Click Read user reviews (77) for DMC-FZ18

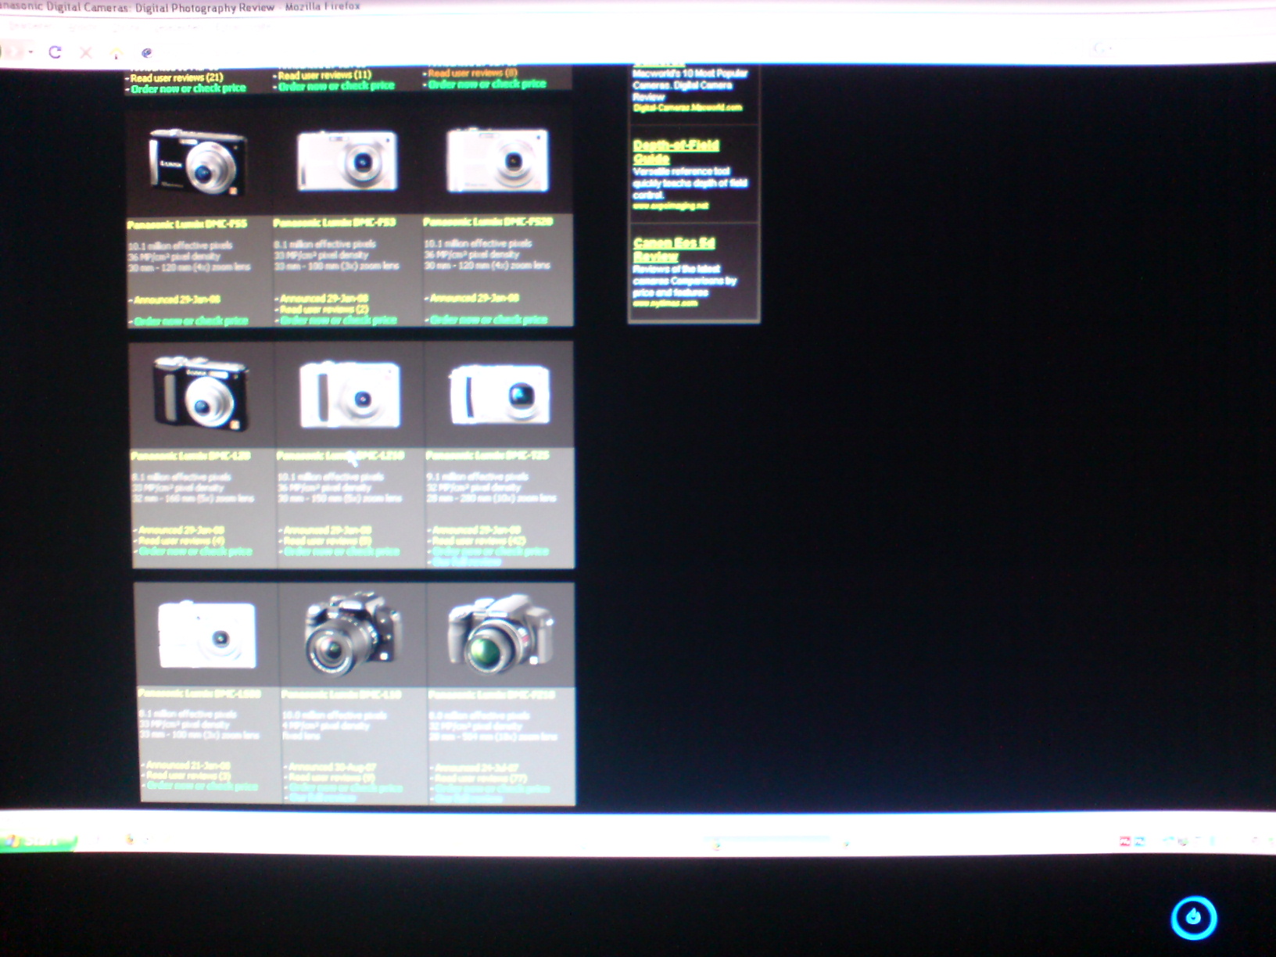click(x=481, y=778)
